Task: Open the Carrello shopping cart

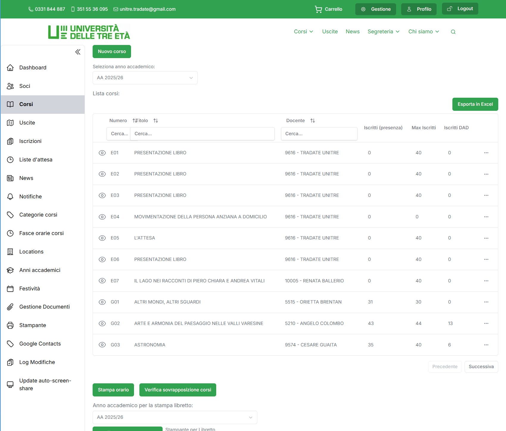Action: 328,9
